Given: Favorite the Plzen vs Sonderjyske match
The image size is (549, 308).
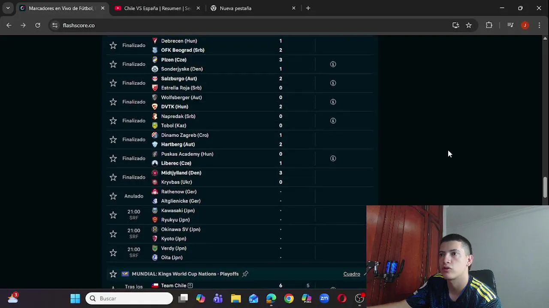Looking at the screenshot, I should (113, 64).
